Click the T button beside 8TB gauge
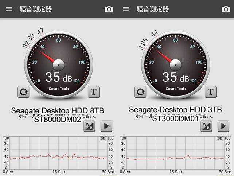Image resolution: width=234 pixels, height=176 pixels. click(94, 92)
